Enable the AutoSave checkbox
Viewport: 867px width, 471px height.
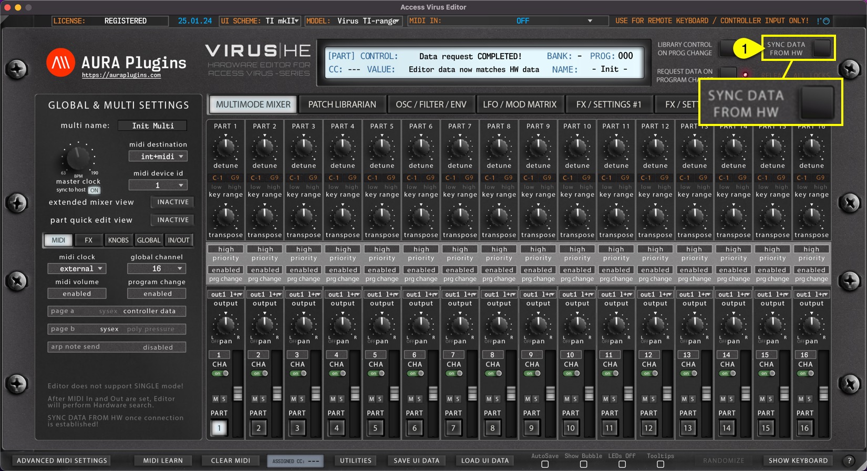(545, 464)
